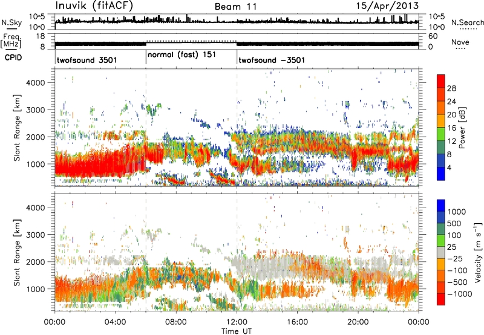Click the power panel 'Slant Range [km]' label
The image size is (484, 335).
[17, 128]
